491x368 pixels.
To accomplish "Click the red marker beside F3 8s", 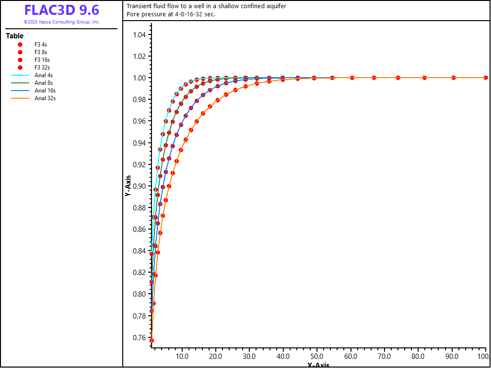I will point(20,52).
